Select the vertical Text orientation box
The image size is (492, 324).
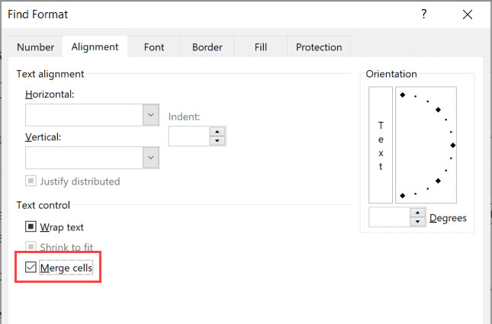381,145
